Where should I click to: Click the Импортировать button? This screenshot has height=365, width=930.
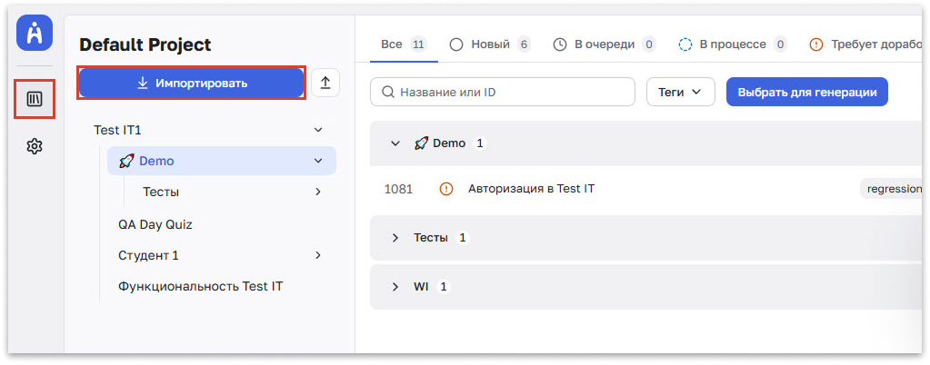192,83
